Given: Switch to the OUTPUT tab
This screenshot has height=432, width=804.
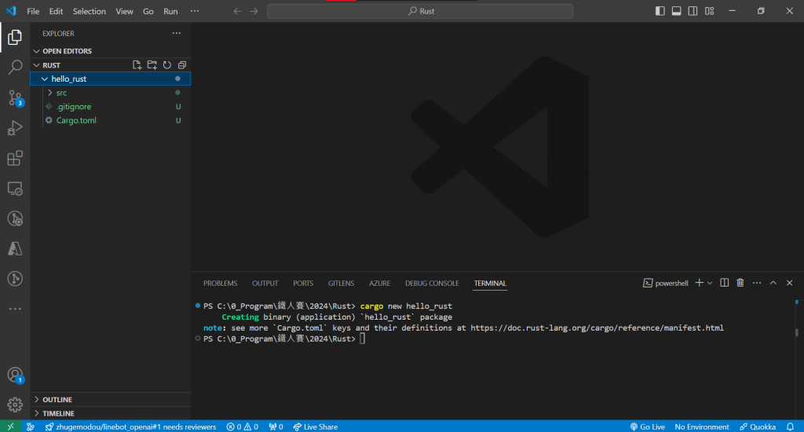Looking at the screenshot, I should tap(265, 284).
